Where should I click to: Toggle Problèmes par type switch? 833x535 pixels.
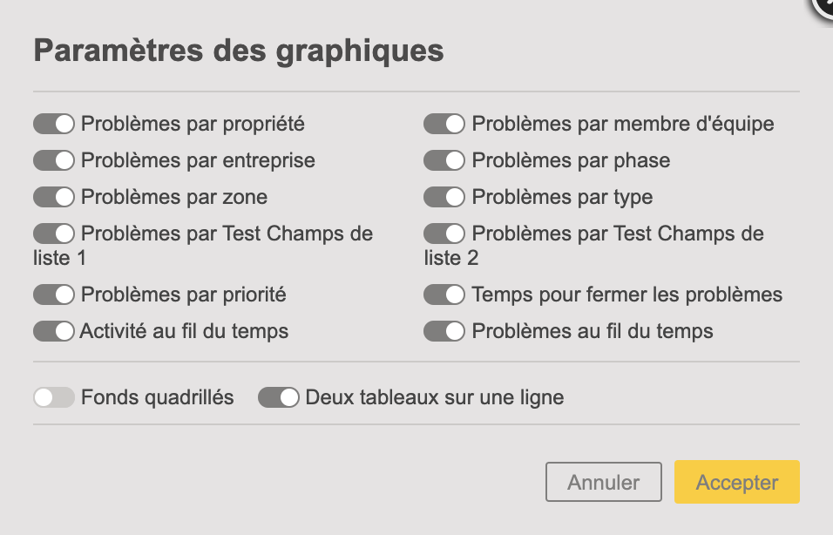click(444, 197)
